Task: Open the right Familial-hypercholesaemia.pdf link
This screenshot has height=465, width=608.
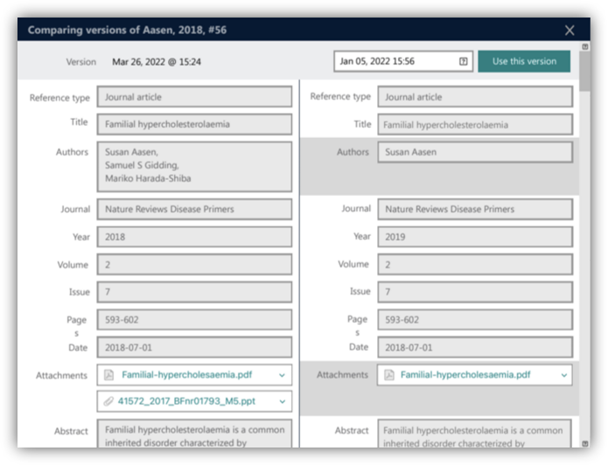Action: click(x=465, y=375)
